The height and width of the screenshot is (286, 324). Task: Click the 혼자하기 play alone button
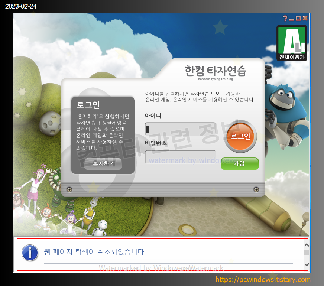pos(103,163)
